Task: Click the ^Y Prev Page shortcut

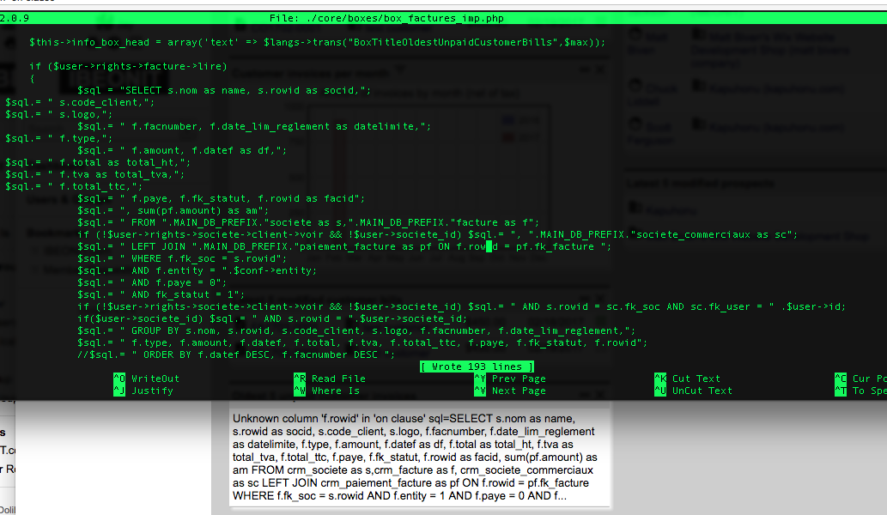Action: point(510,379)
